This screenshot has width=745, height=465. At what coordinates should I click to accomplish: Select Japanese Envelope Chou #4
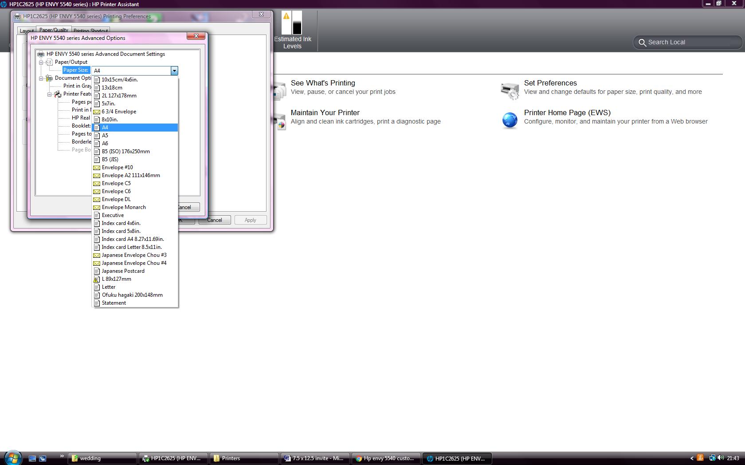135,263
